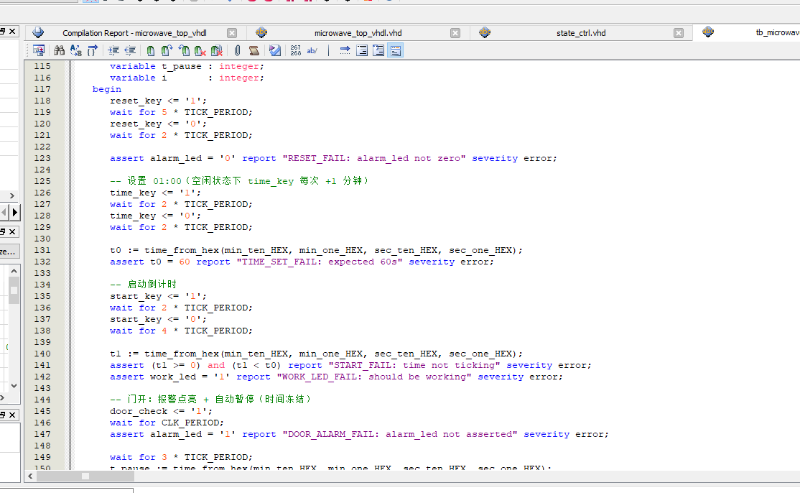The height and width of the screenshot is (493, 800).
Task: Click the dock/undock window toolbar icon
Action: 38,50
